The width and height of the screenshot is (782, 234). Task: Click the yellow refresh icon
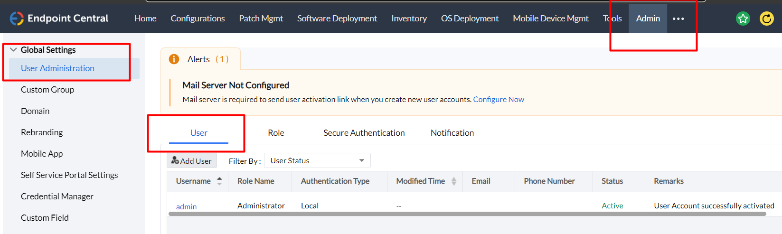pyautogui.click(x=766, y=19)
